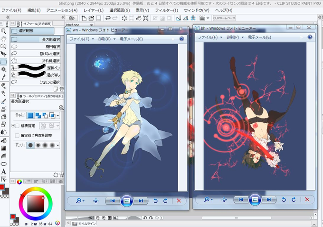323x227 pixels.
Task: Collapse the tool palette double chevron
Action: (8, 17)
